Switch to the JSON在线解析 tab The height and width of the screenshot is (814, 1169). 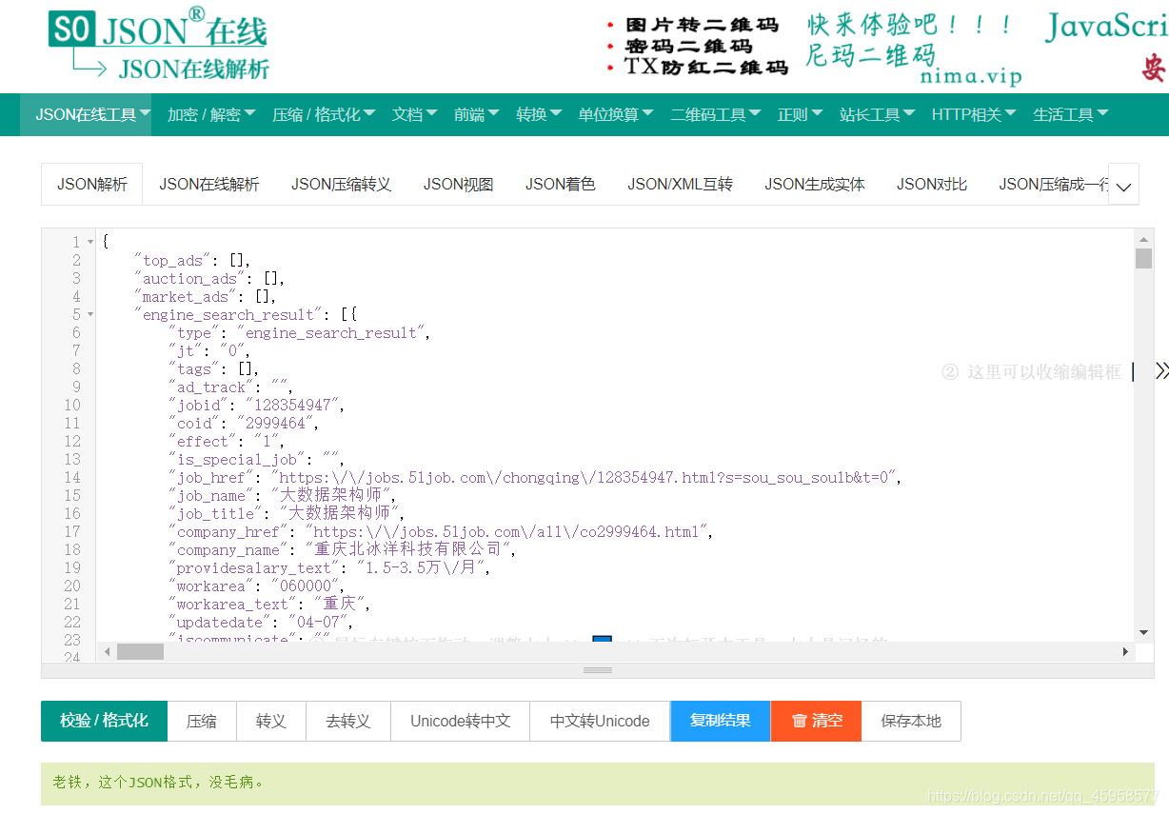pyautogui.click(x=209, y=184)
